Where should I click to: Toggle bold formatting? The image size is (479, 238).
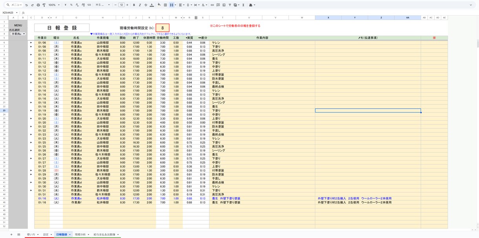(x=134, y=5)
